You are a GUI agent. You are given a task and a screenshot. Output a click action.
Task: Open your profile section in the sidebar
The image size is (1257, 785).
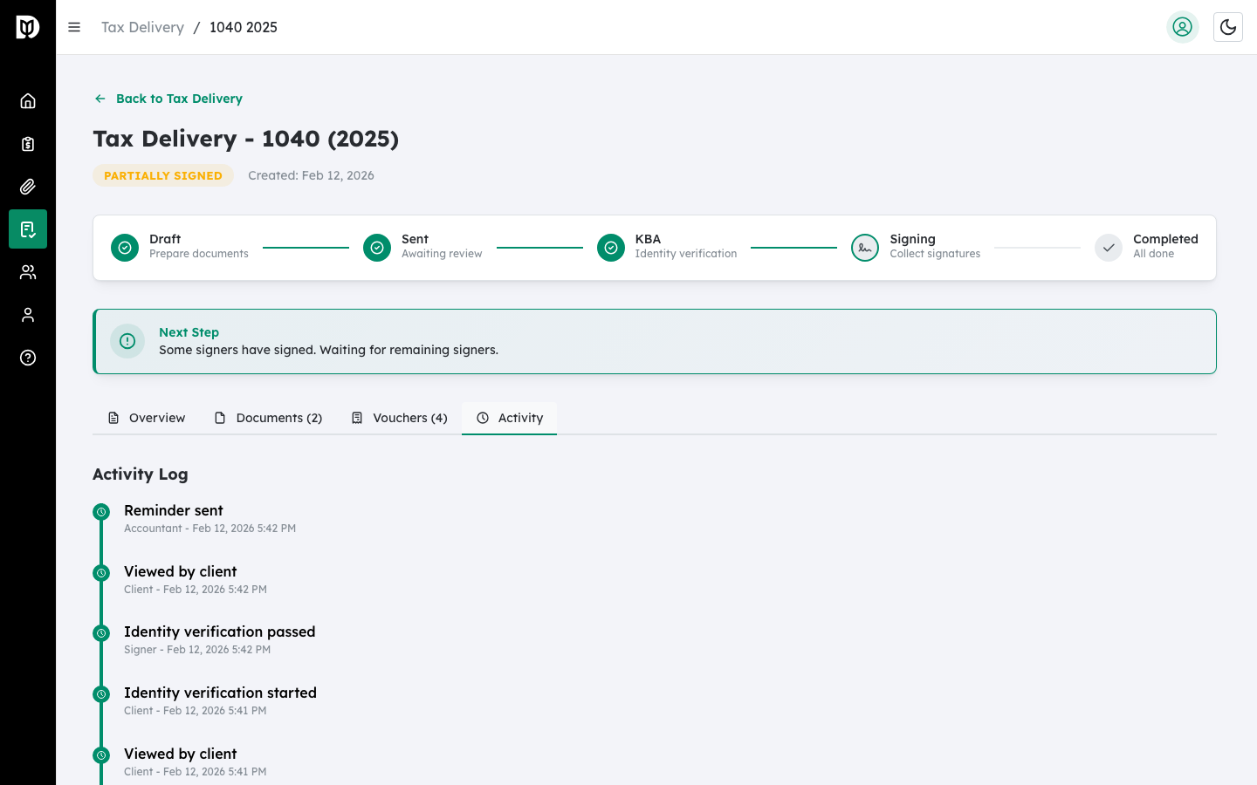[27, 314]
